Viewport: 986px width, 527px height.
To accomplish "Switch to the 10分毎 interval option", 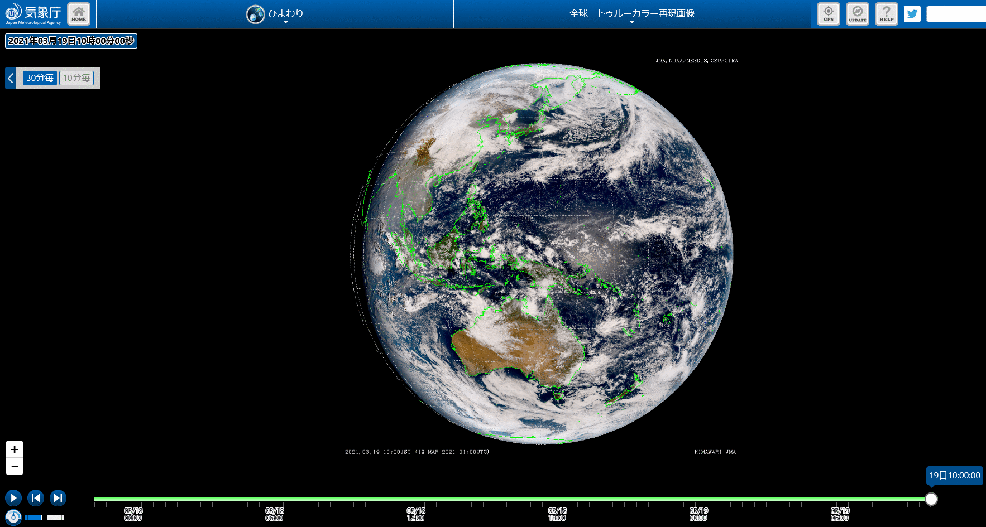I will [x=76, y=78].
